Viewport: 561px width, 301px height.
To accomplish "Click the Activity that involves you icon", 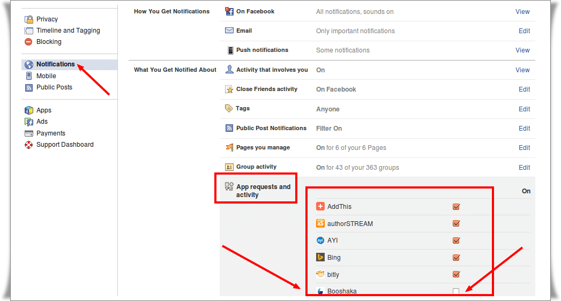I will point(229,69).
